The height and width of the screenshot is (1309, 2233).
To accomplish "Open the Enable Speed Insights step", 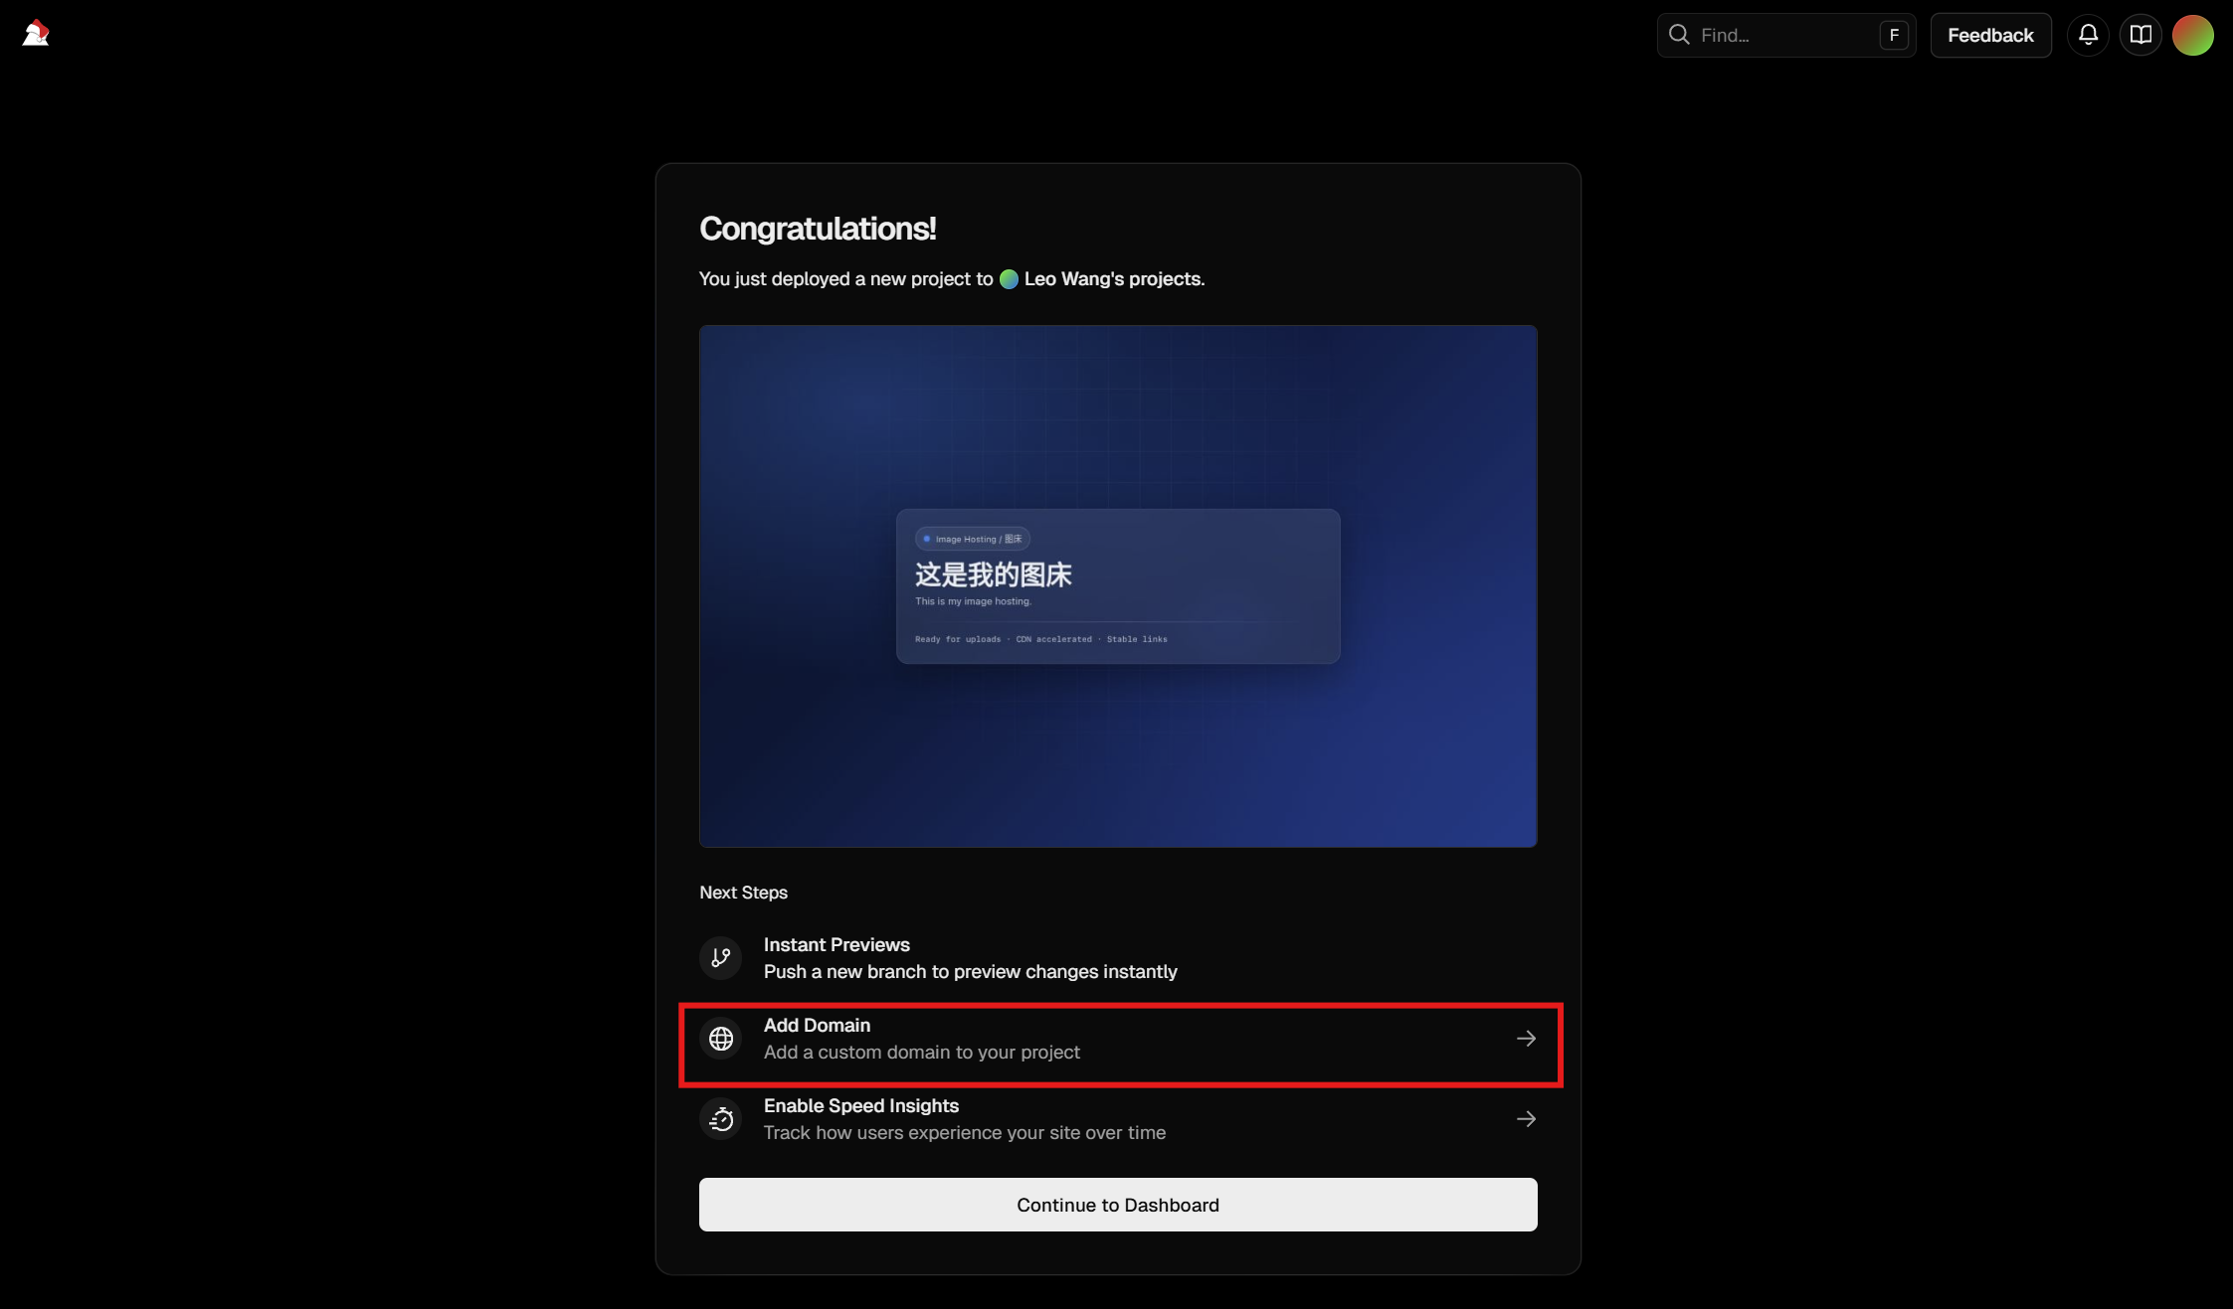I will pos(1117,1118).
